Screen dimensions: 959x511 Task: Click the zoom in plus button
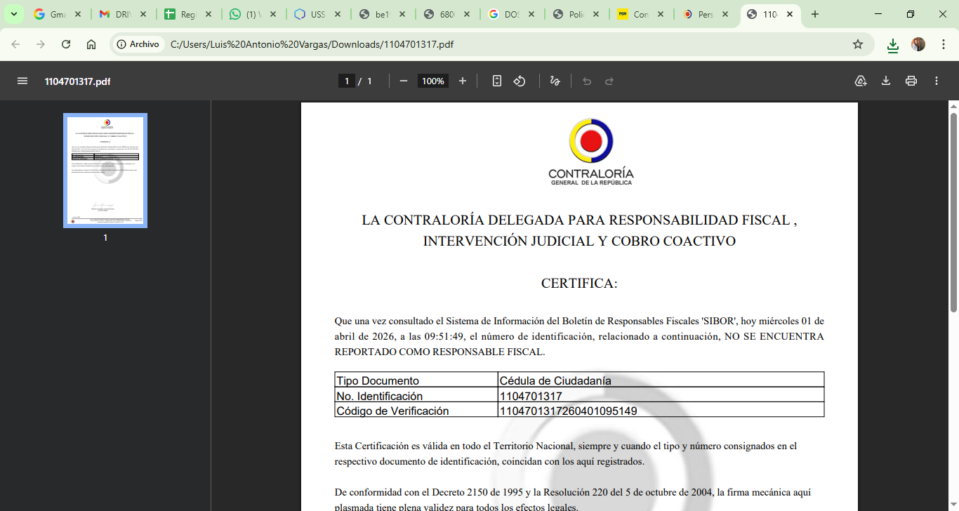point(463,81)
